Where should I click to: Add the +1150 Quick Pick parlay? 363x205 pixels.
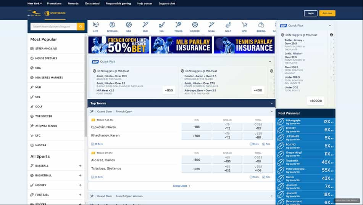coord(169,90)
